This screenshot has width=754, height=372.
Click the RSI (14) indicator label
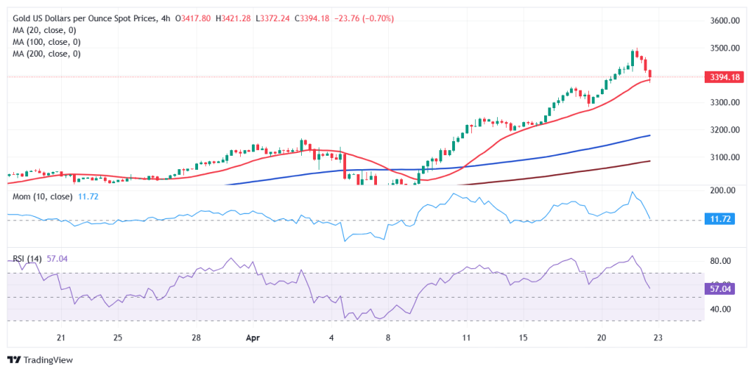click(x=27, y=259)
